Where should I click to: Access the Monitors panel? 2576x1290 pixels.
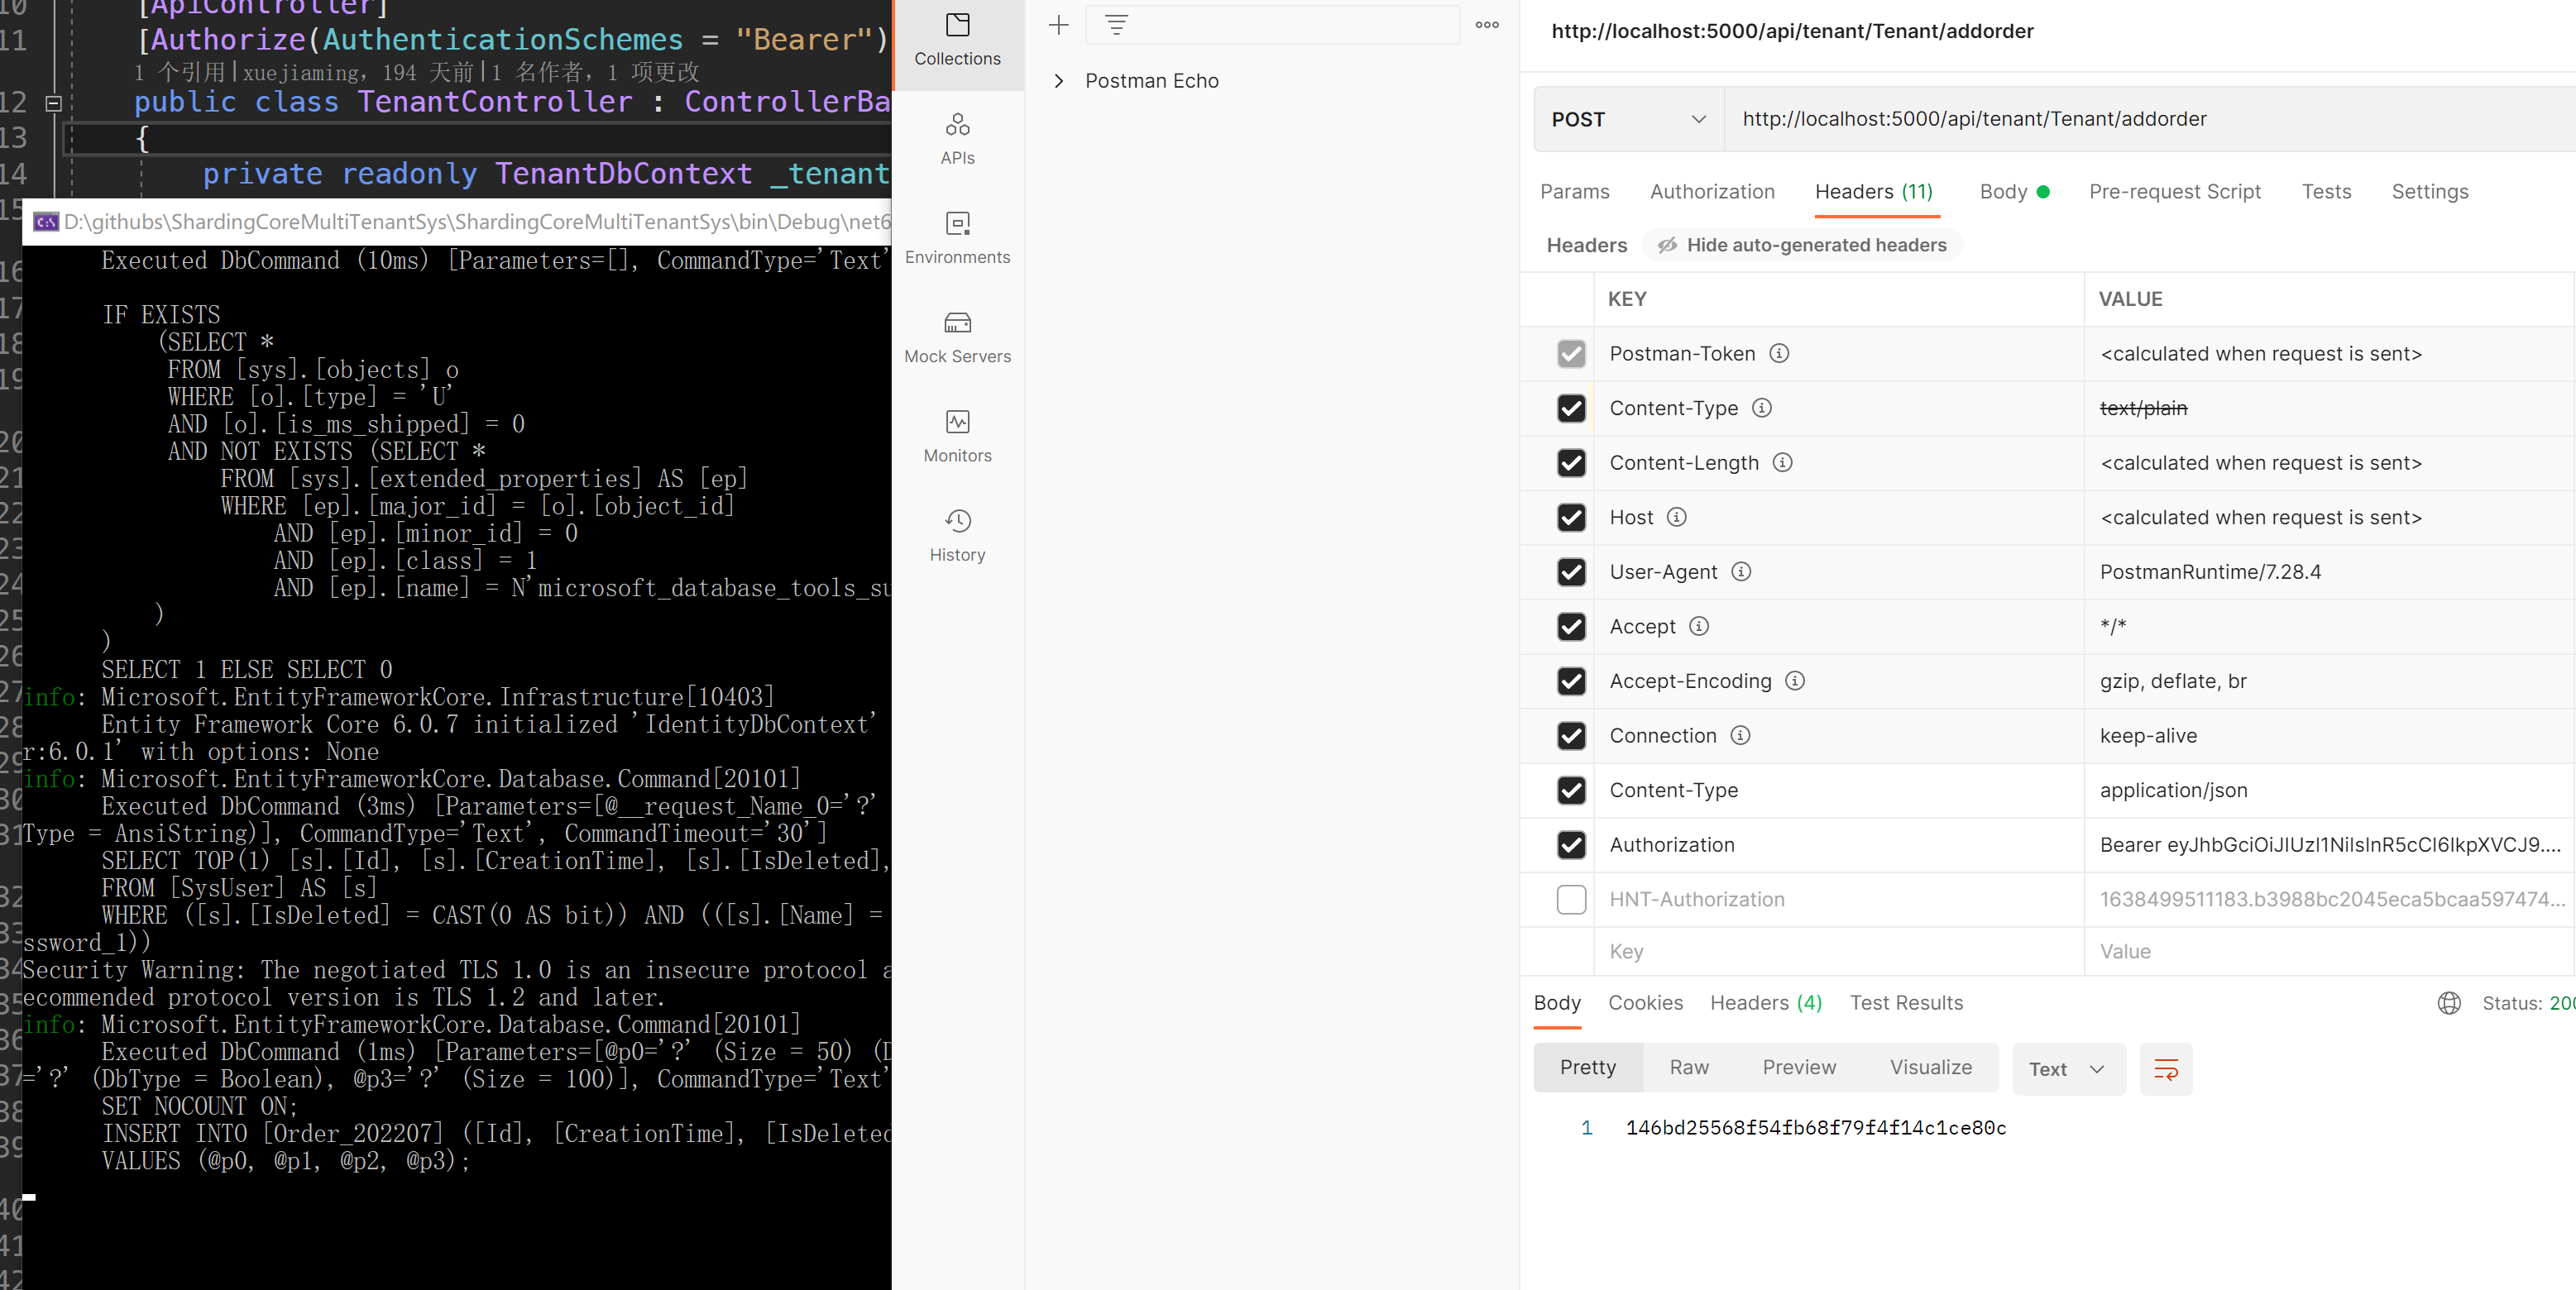coord(956,436)
